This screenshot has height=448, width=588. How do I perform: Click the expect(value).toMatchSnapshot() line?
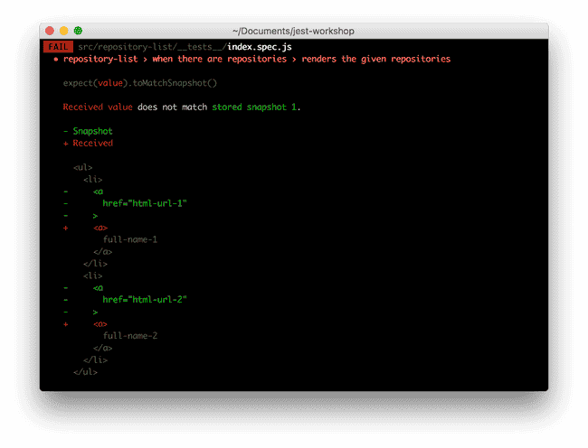[x=140, y=83]
